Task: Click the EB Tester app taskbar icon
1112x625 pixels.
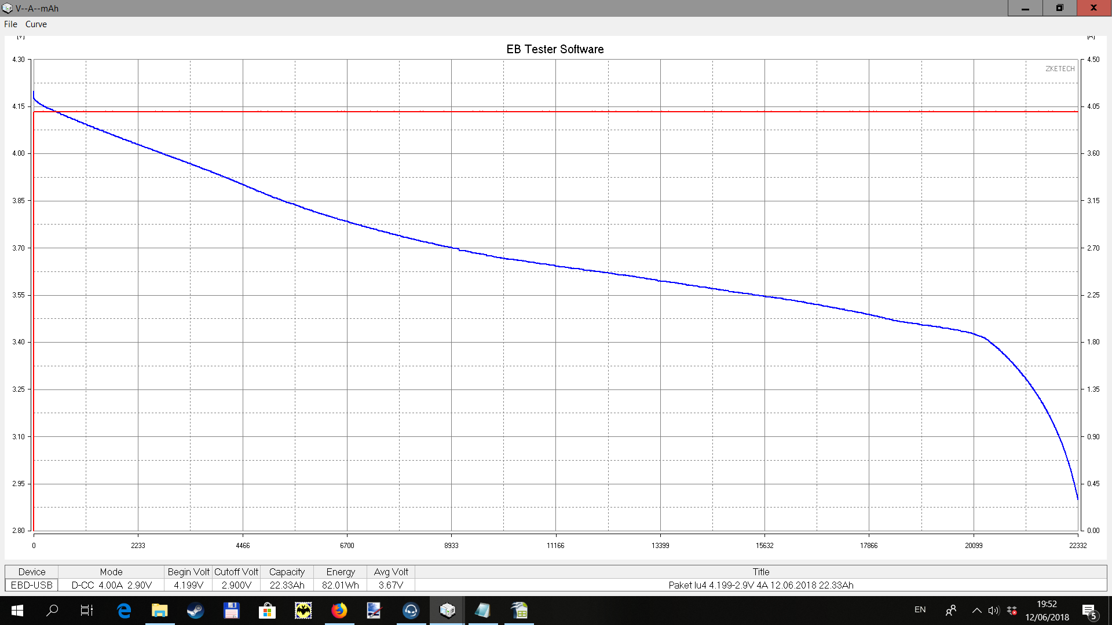Action: pyautogui.click(x=447, y=611)
